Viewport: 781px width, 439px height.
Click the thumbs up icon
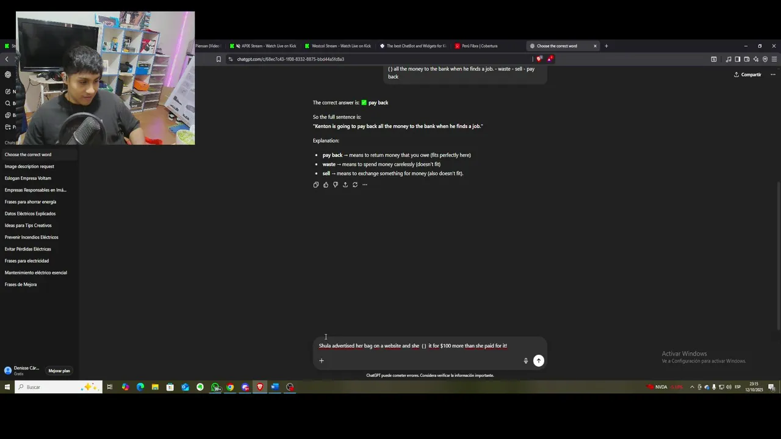(x=325, y=185)
